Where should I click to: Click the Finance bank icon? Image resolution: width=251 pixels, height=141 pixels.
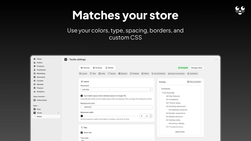[35, 88]
